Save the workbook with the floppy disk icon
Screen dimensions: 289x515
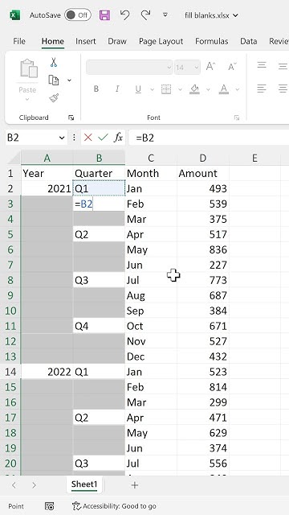coord(104,15)
